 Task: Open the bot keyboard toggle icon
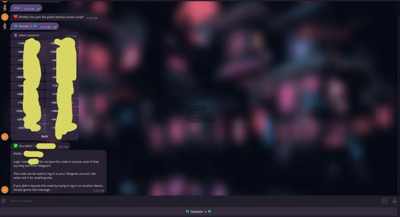[385, 201]
